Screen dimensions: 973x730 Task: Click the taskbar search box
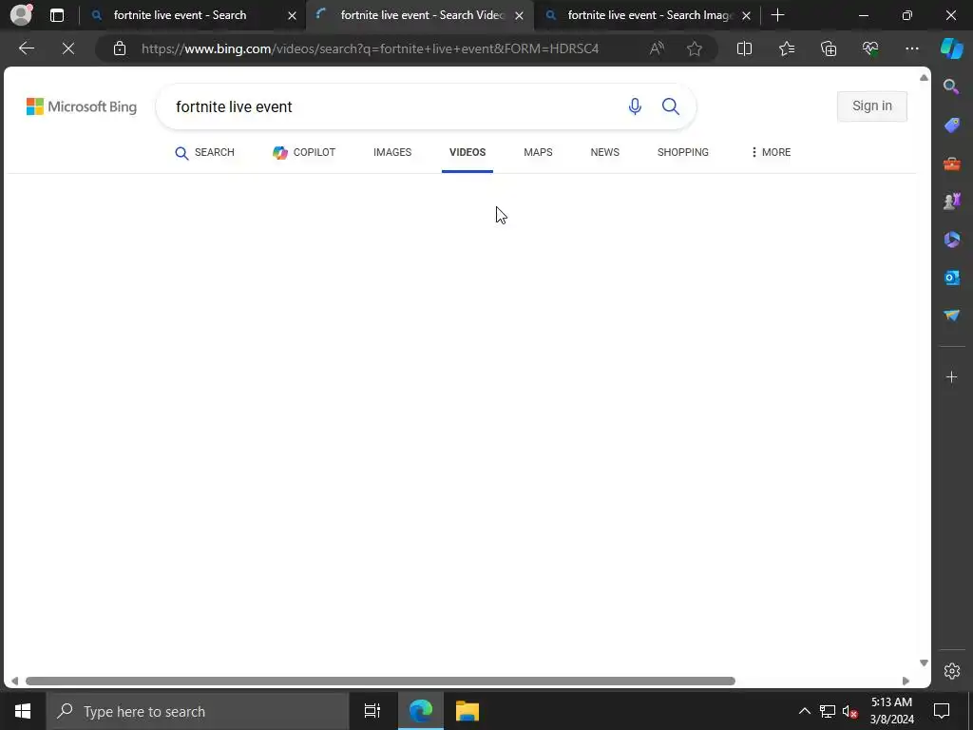[x=198, y=711]
